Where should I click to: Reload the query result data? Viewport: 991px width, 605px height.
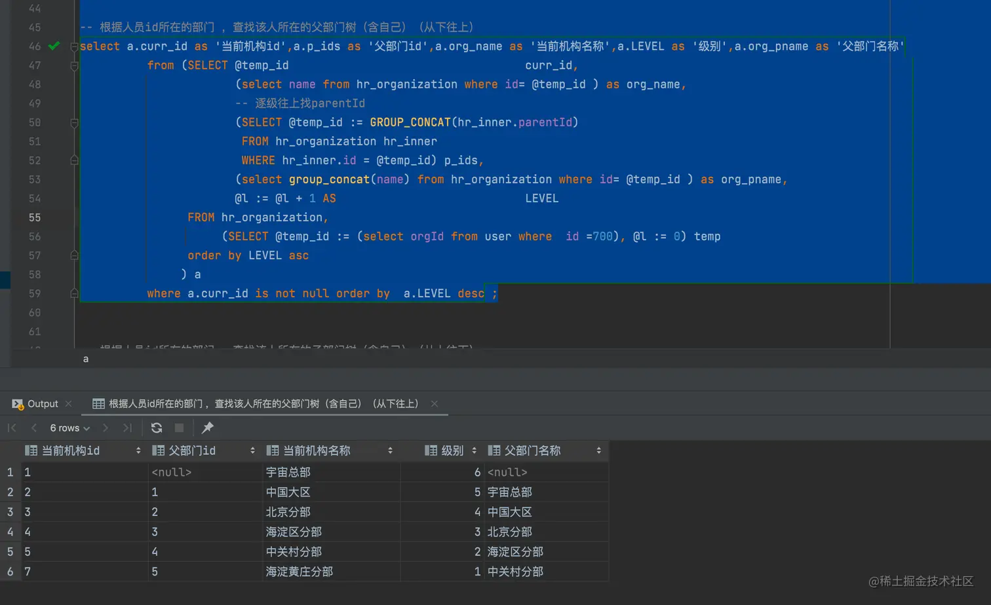click(x=156, y=428)
